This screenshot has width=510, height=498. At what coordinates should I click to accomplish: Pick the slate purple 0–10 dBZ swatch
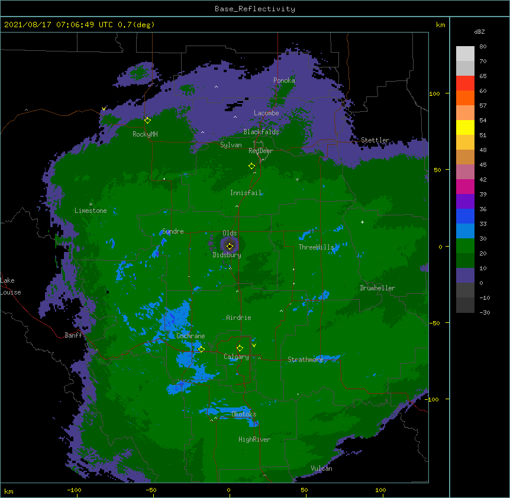(x=465, y=276)
